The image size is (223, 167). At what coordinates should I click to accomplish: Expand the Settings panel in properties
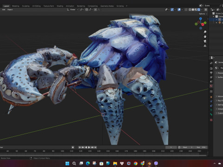click(219, 105)
